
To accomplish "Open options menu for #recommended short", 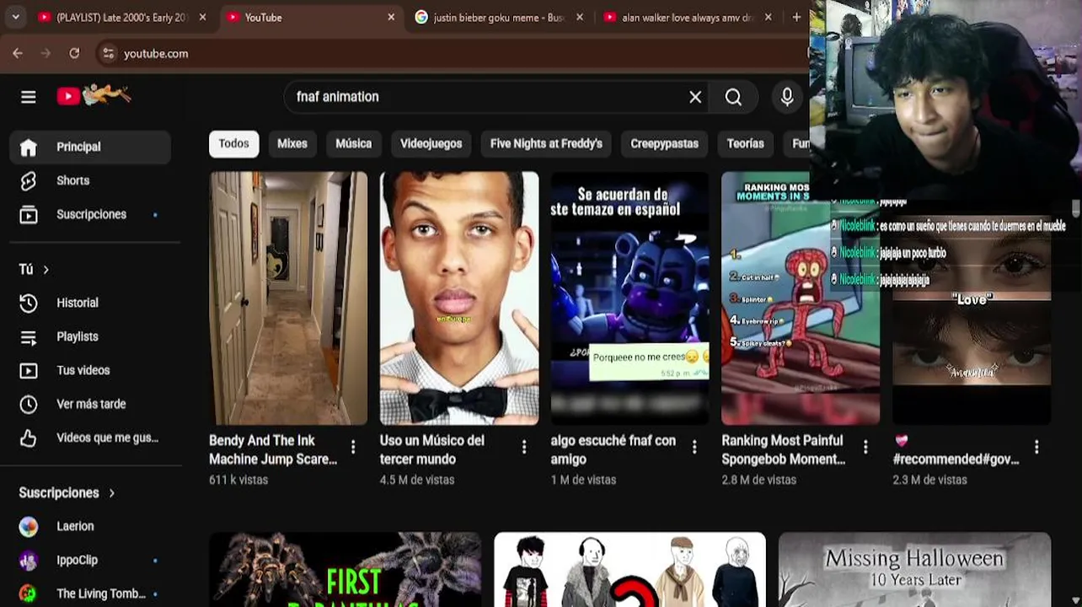I will point(1036,447).
